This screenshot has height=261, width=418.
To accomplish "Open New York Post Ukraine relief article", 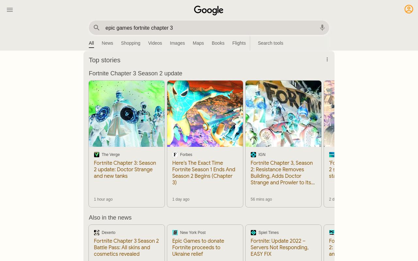I will [x=199, y=247].
